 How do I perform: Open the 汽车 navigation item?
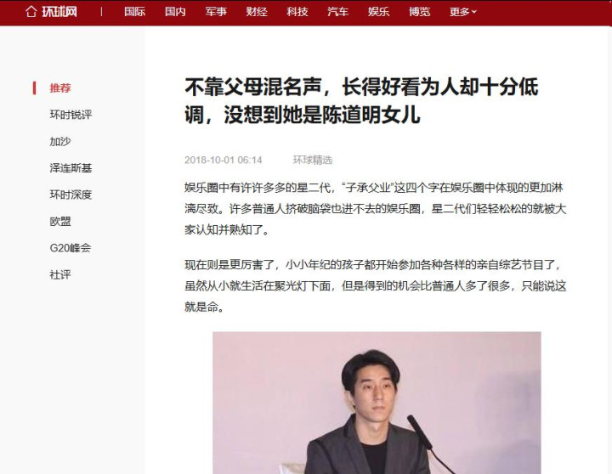click(x=338, y=12)
